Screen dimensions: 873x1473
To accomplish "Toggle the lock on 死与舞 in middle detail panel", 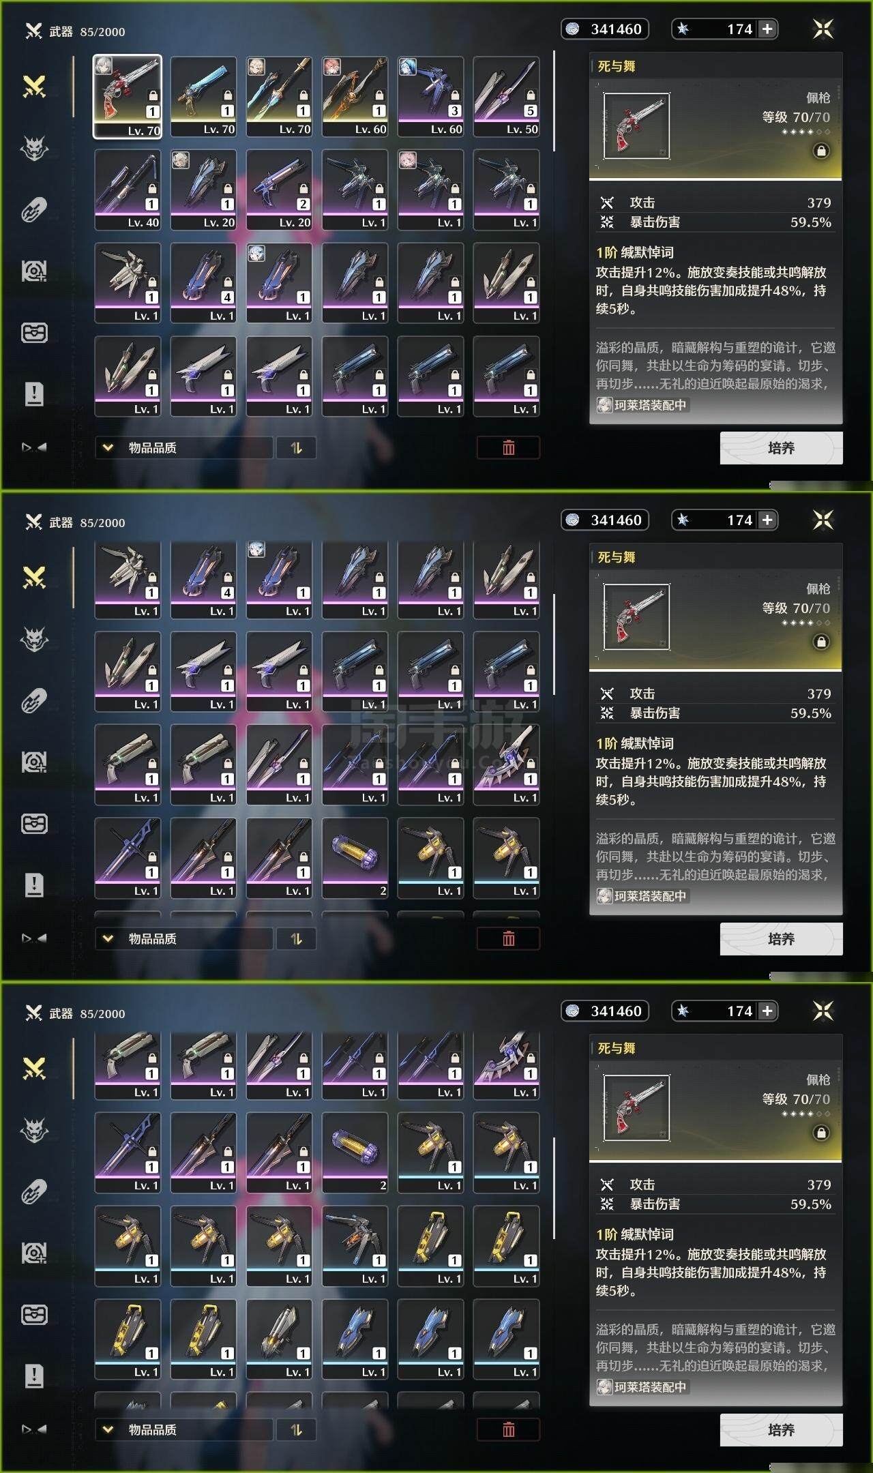I will 821,642.
